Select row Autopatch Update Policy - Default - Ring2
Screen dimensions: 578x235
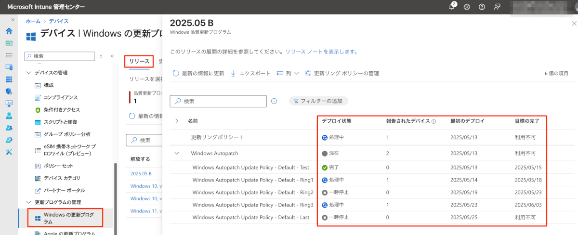[253, 192]
